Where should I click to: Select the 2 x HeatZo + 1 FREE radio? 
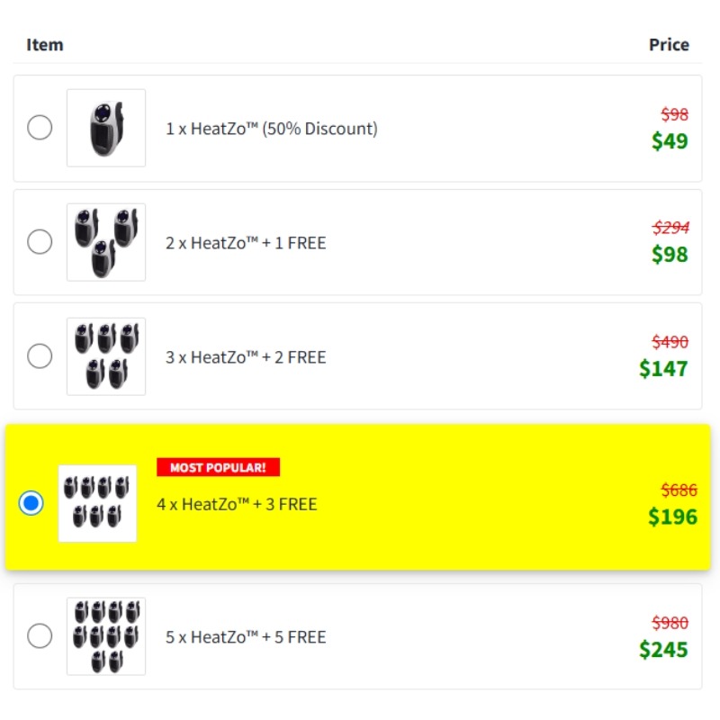click(40, 241)
